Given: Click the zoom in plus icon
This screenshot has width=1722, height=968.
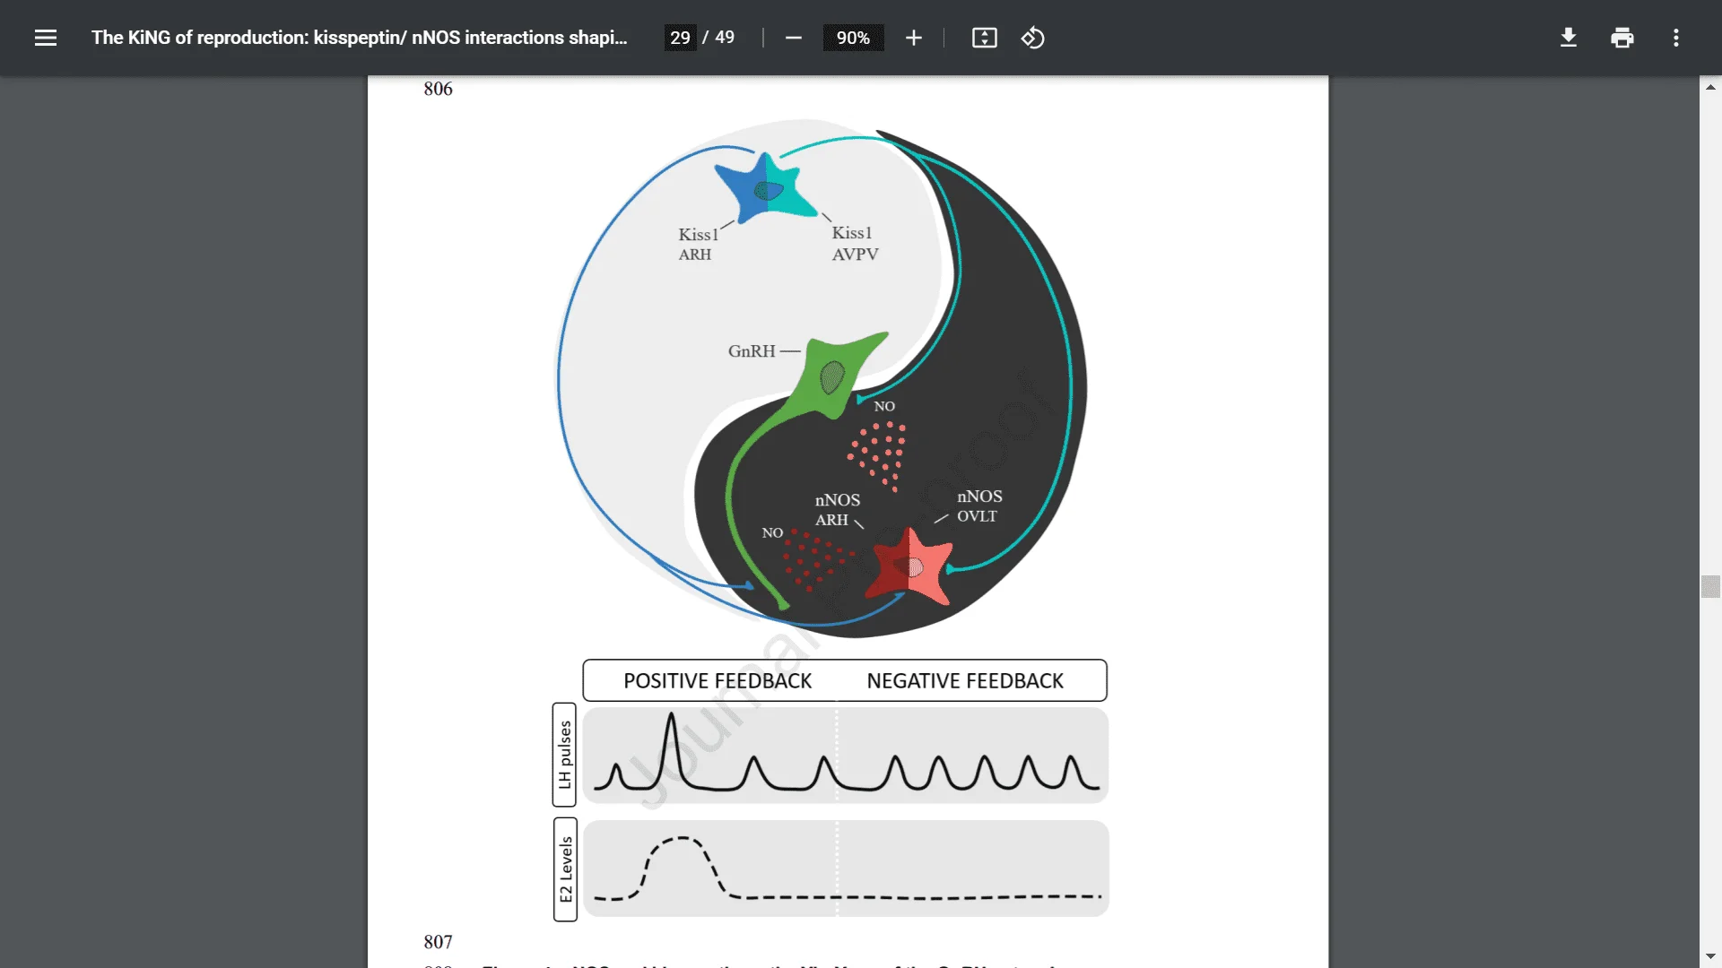Looking at the screenshot, I should coord(913,38).
